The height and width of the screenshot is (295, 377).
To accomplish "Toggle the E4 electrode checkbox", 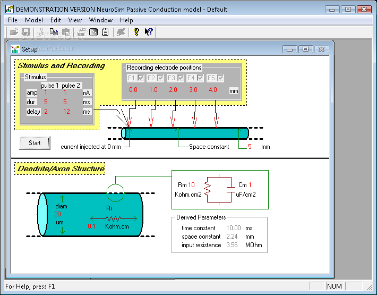I will pos(200,78).
